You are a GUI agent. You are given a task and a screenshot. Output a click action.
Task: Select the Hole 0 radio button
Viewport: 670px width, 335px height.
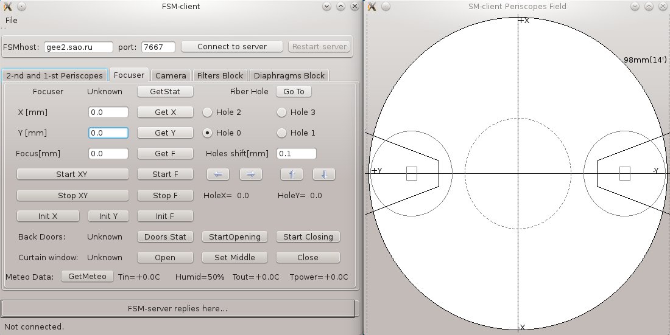(207, 133)
